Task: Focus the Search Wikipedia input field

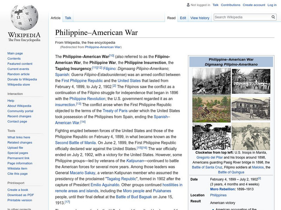Action: click(x=242, y=17)
